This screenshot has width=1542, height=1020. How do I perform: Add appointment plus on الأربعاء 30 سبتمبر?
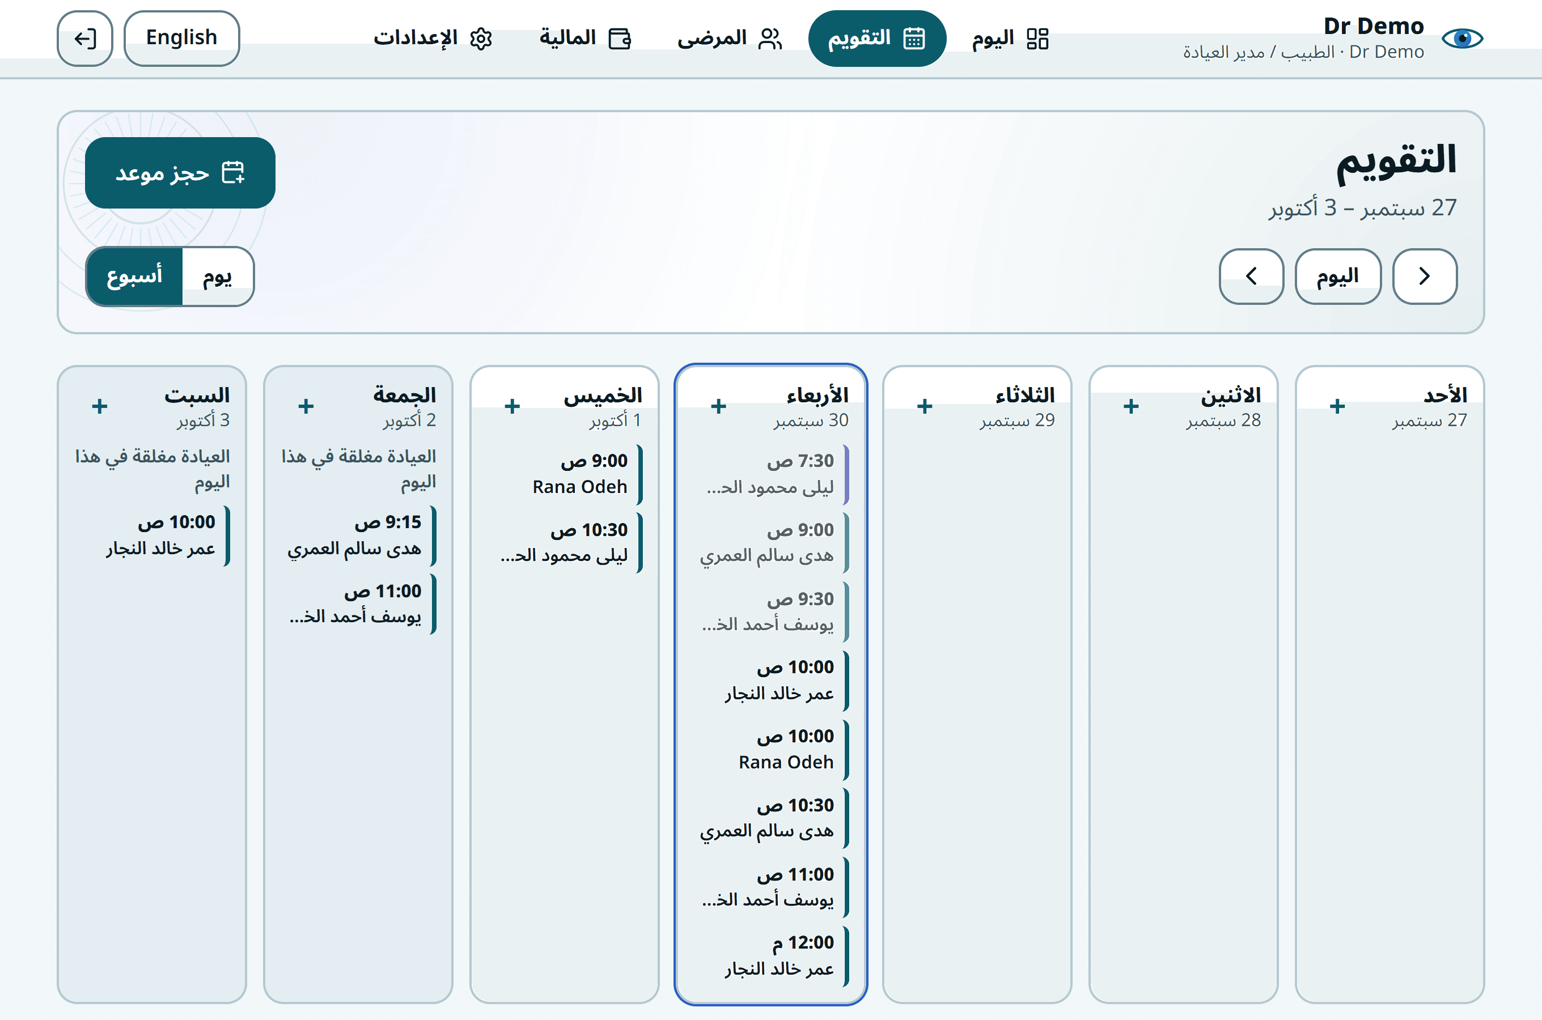(718, 406)
